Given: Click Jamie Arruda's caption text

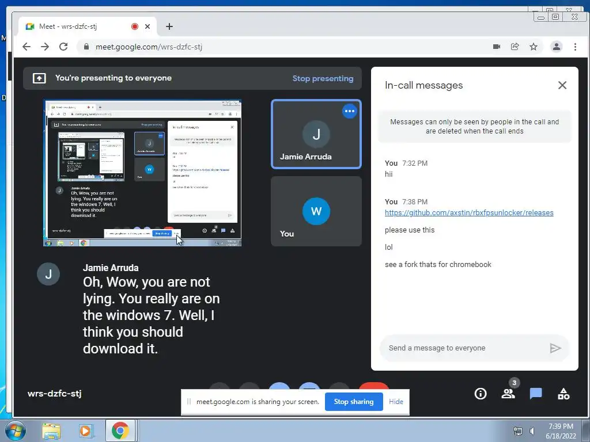Looking at the screenshot, I should [x=152, y=315].
